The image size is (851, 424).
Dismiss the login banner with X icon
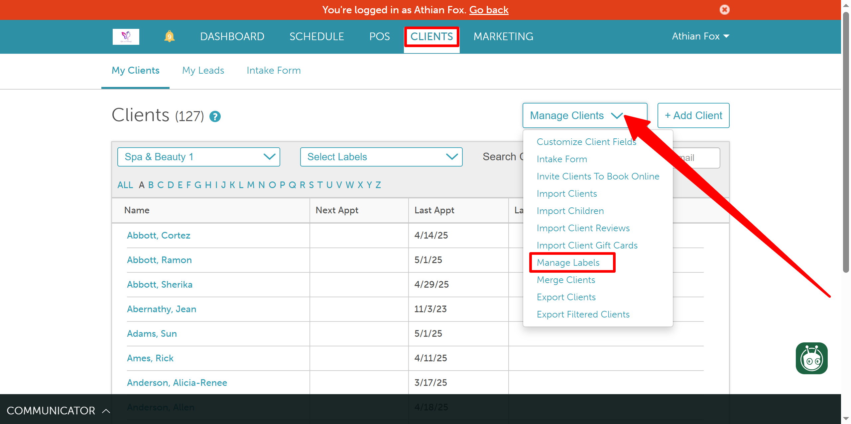click(724, 10)
